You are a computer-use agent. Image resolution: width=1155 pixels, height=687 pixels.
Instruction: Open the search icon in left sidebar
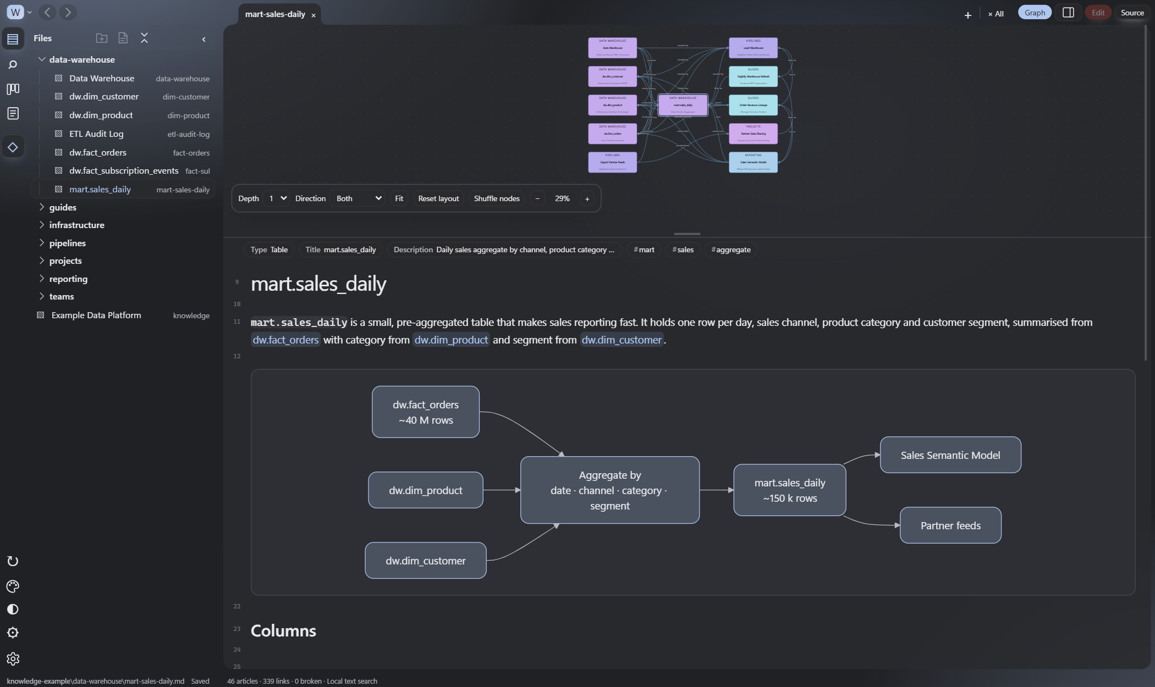[13, 65]
